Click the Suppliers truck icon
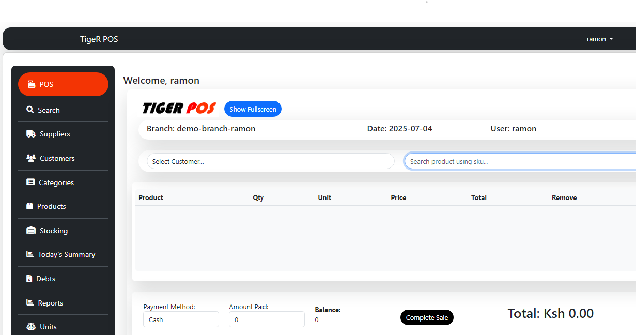Viewport: 636px width, 335px height. coord(31,134)
